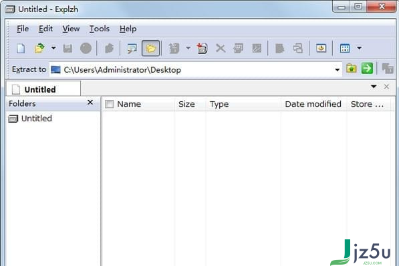Click the grayed icon left of second separator
Image resolution: width=399 pixels, height=266 pixels.
[x=257, y=48]
